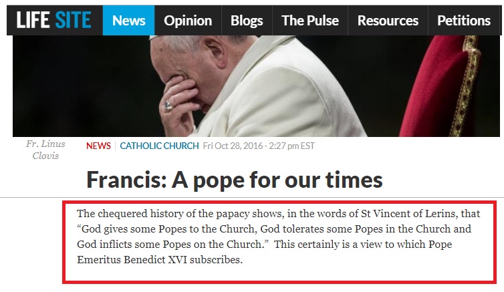
Task: Click the blue SITE text in logo
Action: click(73, 20)
